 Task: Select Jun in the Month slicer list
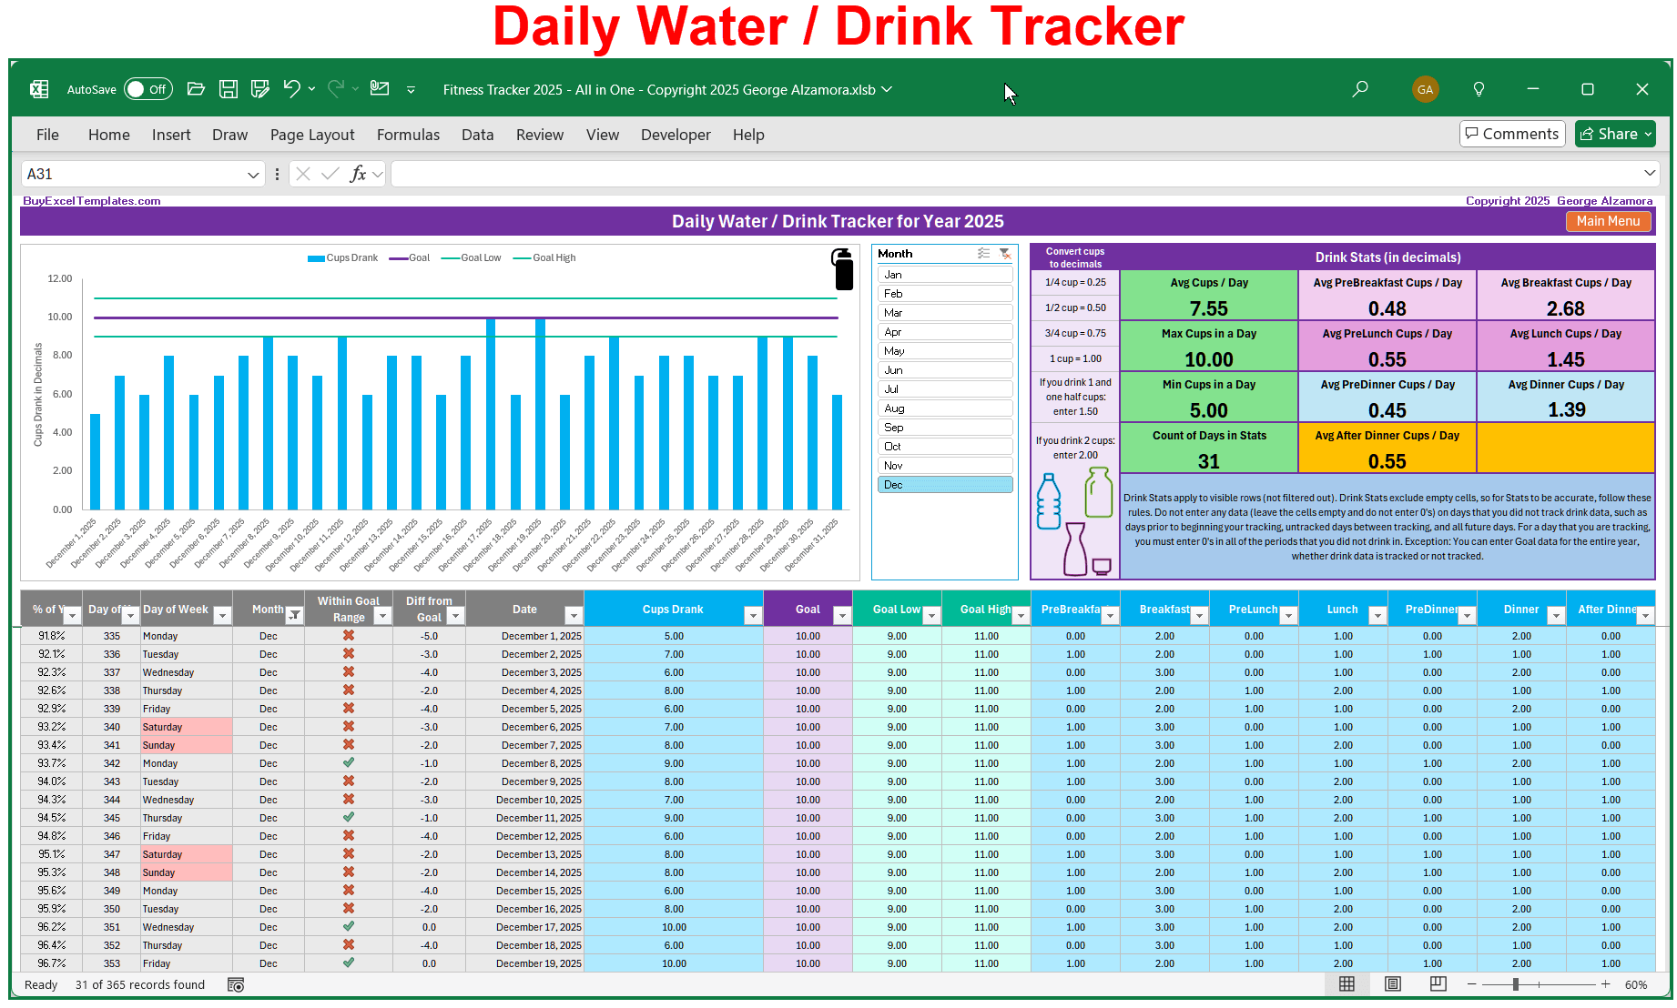click(944, 369)
